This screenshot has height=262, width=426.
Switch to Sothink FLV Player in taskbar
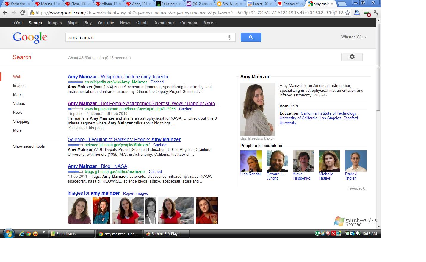tap(167, 234)
